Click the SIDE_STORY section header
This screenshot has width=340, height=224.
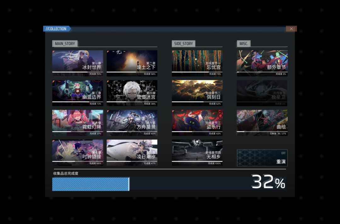[x=184, y=44]
